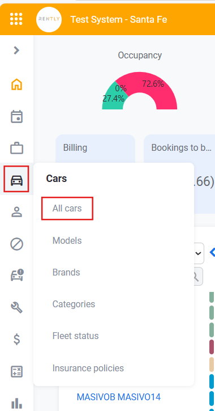Viewport: 215px width, 411px height.
Task: Choose All cars from Cars menu
Action: pos(67,209)
